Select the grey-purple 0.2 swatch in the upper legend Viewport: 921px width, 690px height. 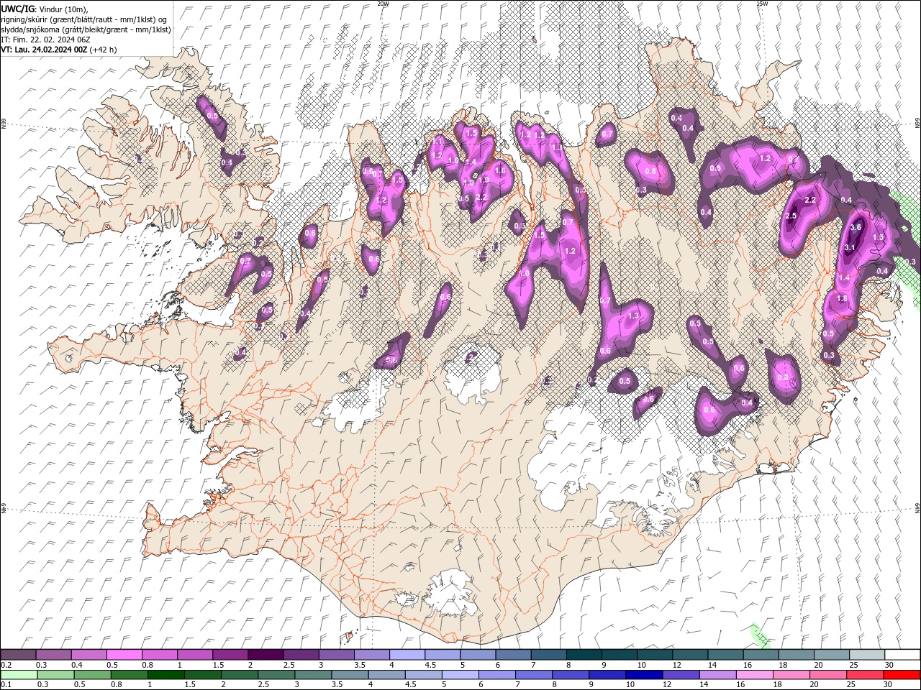point(18,655)
